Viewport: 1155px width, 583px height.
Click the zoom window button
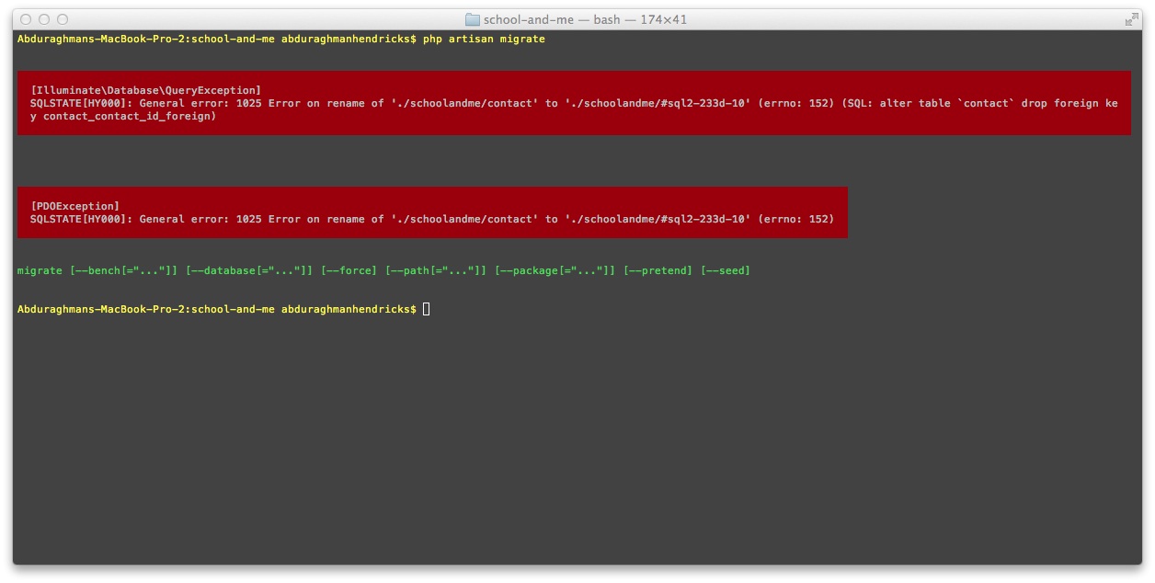(63, 19)
